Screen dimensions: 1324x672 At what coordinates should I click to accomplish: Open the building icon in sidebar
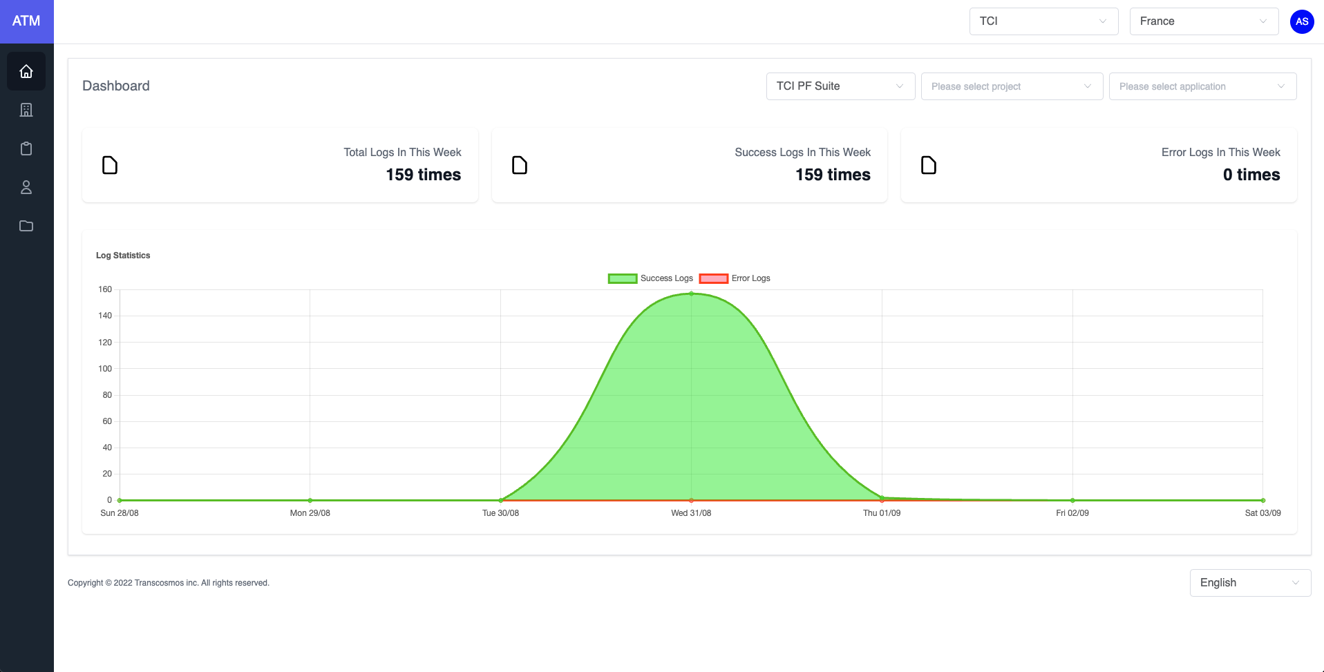coord(26,110)
